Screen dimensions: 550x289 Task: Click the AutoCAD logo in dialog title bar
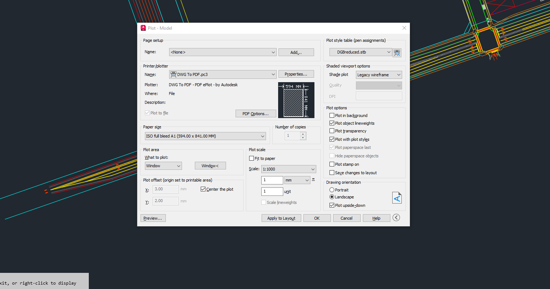143,28
